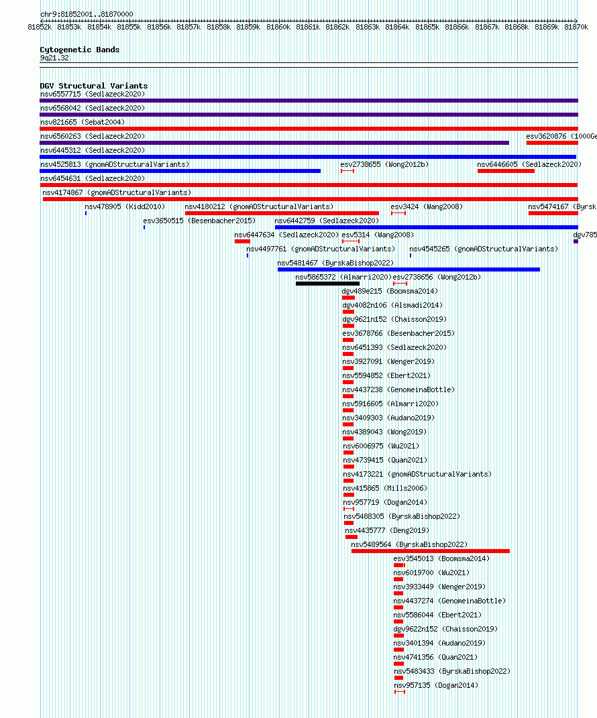
Task: Click the dgv9621n152 (Chaisson2019) label
Action: (394, 320)
